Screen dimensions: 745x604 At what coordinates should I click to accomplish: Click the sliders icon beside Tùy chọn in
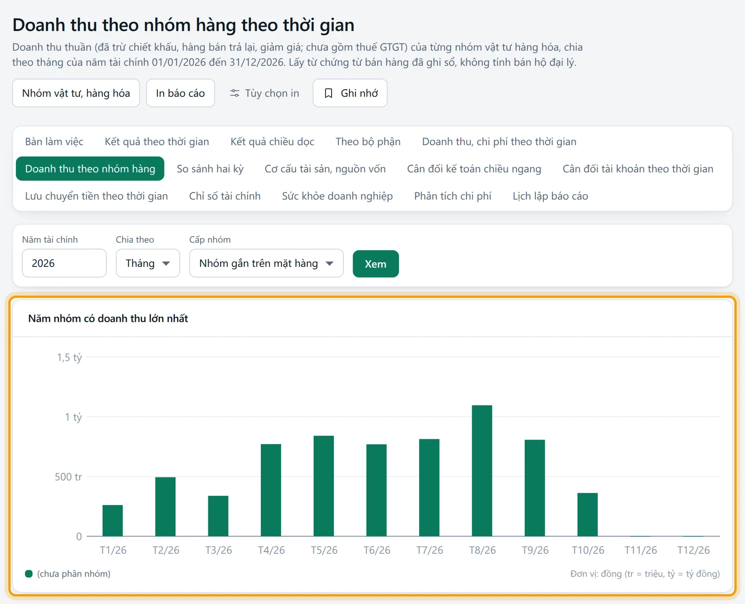point(235,93)
